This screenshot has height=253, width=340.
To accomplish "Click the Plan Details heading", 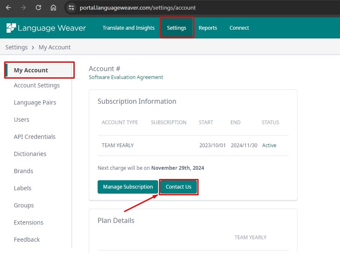I will click(x=116, y=220).
